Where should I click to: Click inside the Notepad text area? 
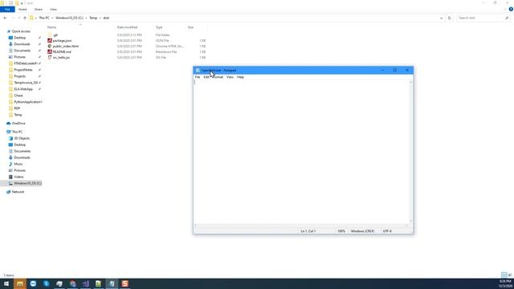pos(301,153)
